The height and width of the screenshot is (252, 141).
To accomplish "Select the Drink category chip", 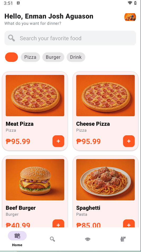I will coord(76,57).
